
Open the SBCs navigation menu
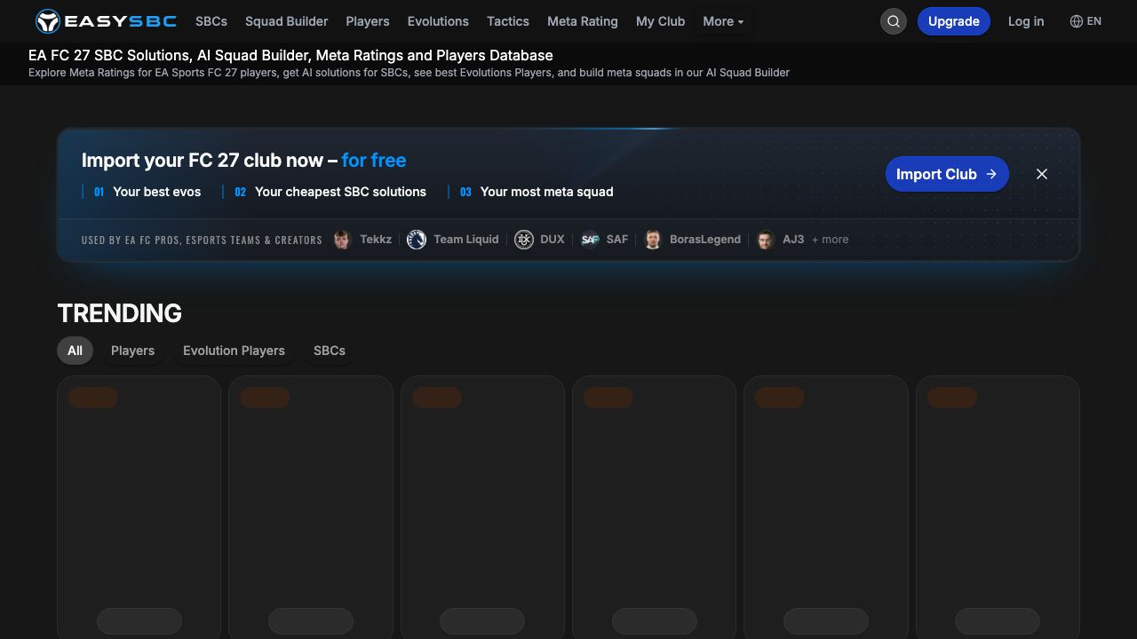[x=211, y=21]
